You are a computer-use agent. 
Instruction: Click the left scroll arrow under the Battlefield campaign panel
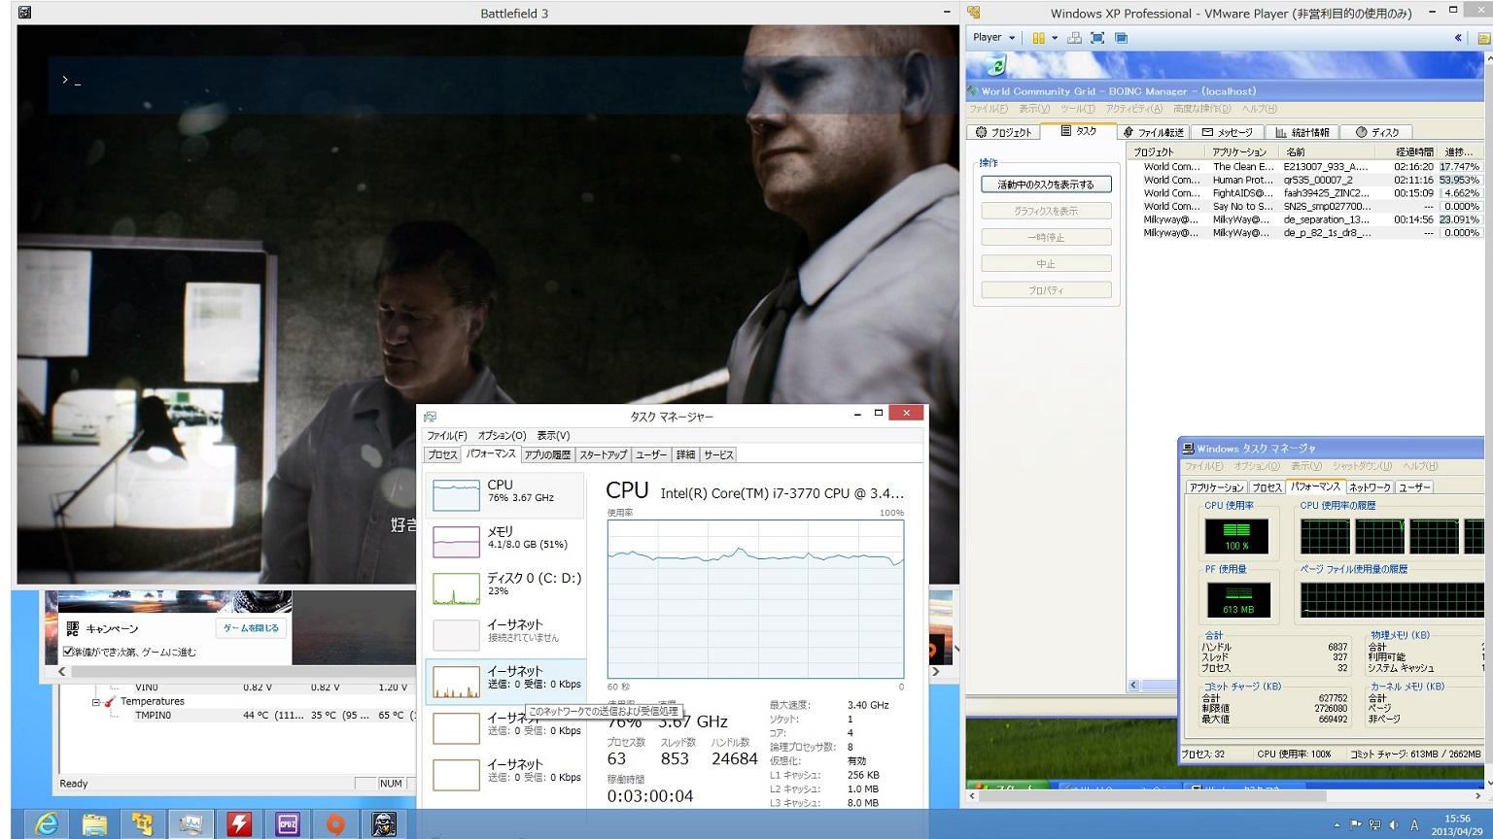pos(62,671)
